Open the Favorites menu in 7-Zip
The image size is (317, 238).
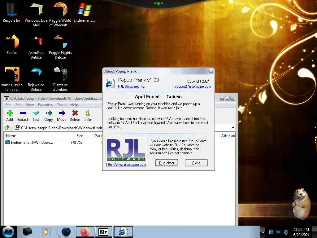[45, 105]
